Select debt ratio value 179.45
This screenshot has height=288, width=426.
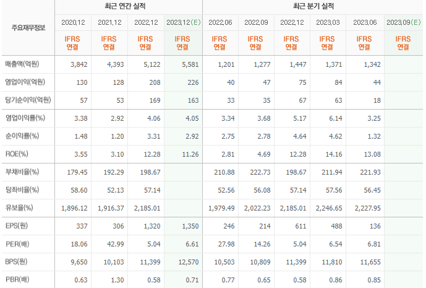(77, 172)
